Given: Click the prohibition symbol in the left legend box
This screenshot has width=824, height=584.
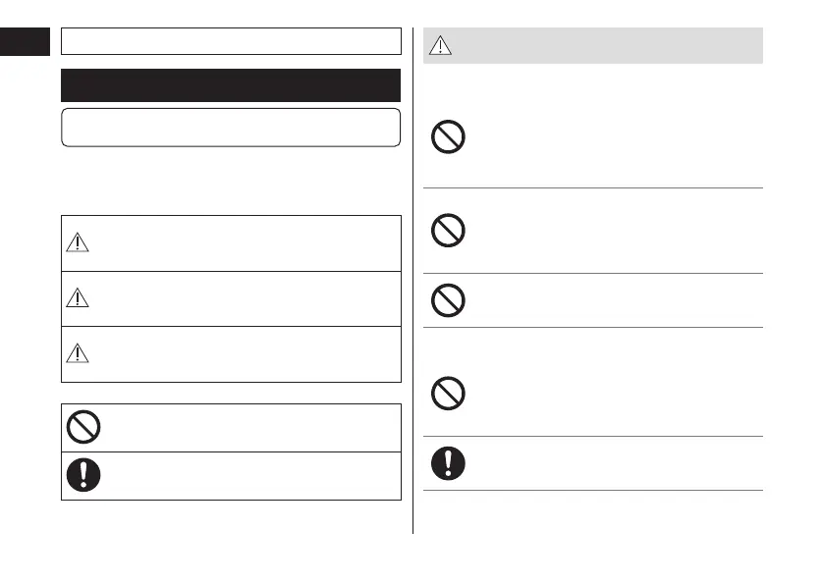Looking at the screenshot, I should pos(84,427).
